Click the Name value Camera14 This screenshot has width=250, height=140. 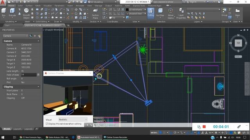(x=26, y=45)
